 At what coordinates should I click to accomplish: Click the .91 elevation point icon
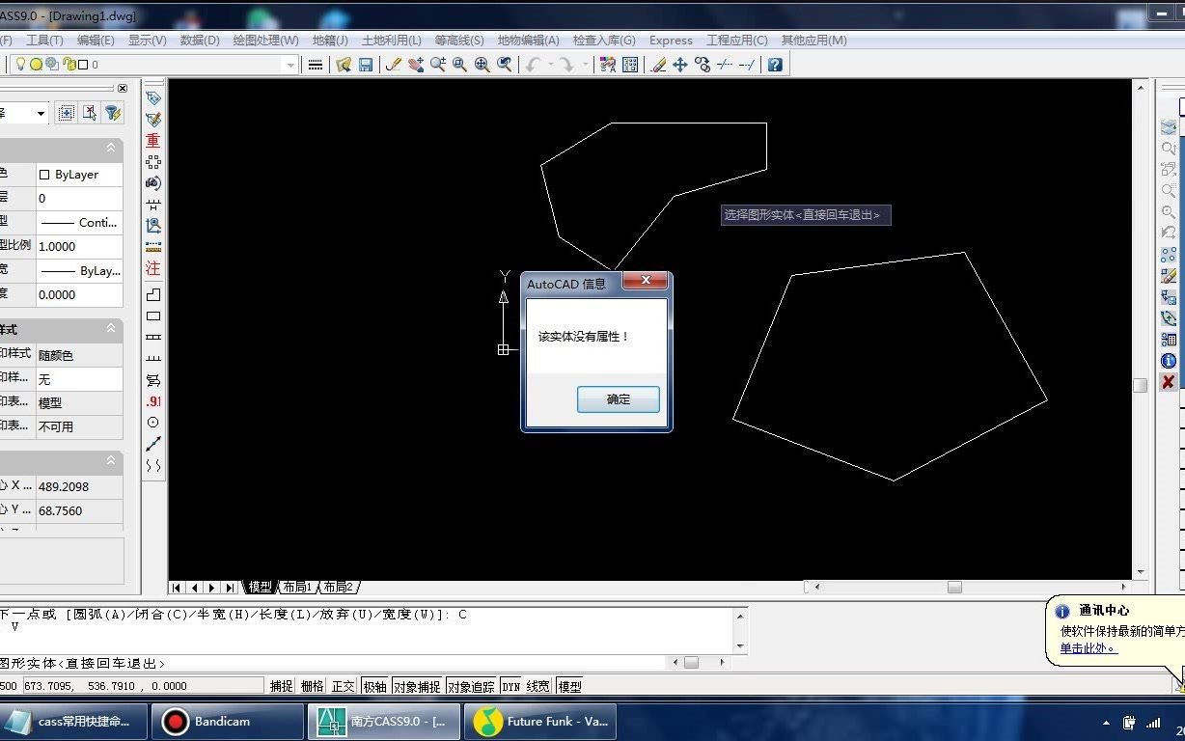click(153, 400)
